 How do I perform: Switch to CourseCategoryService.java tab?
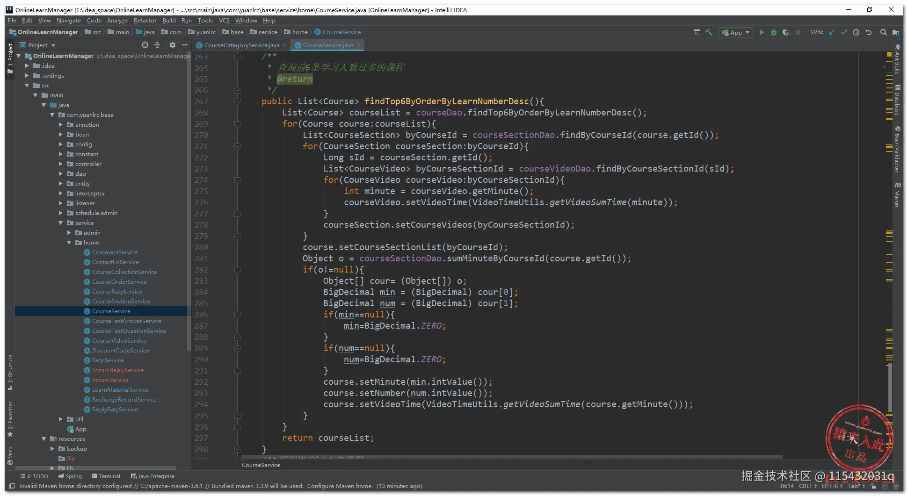[x=241, y=45]
